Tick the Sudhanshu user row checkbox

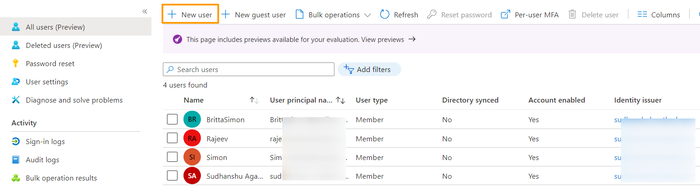tap(172, 176)
